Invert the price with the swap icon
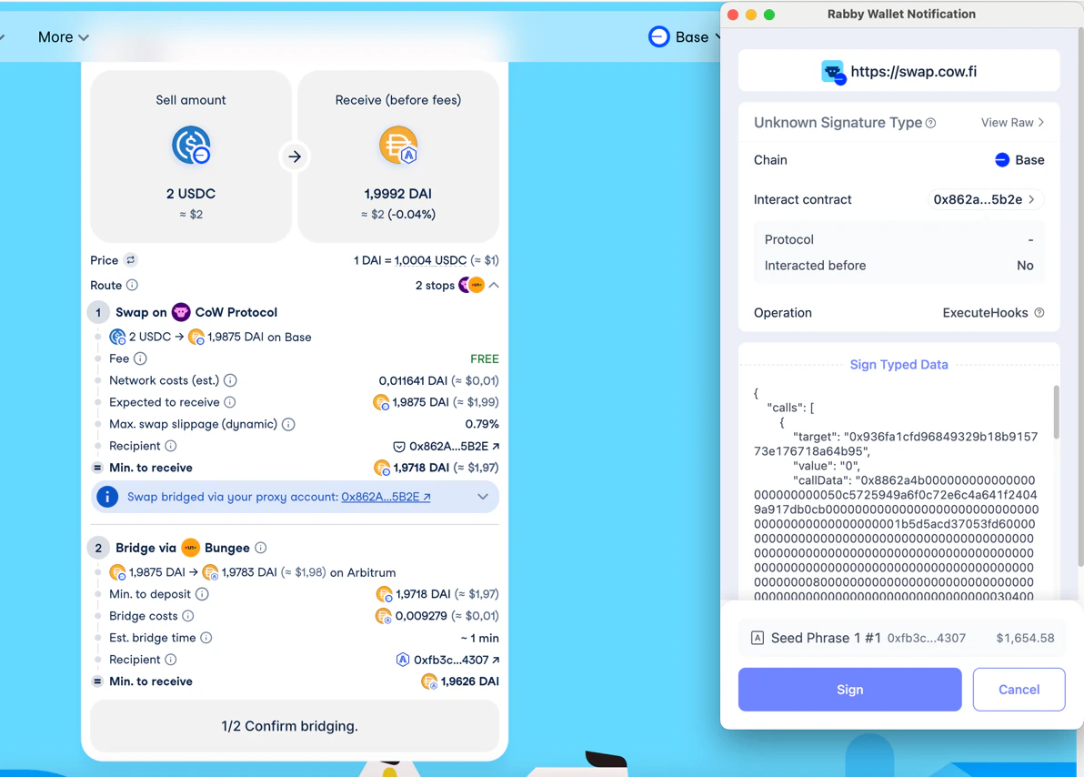The image size is (1084, 777). (x=131, y=260)
